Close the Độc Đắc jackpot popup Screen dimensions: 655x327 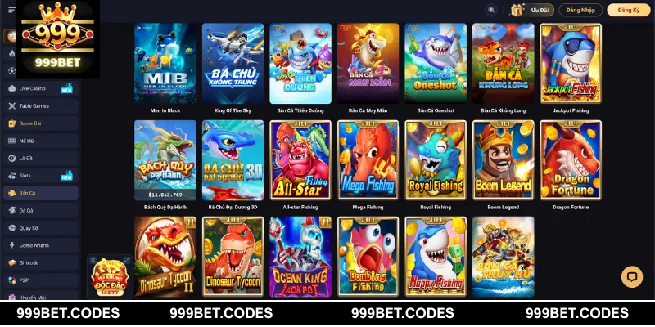(x=93, y=260)
